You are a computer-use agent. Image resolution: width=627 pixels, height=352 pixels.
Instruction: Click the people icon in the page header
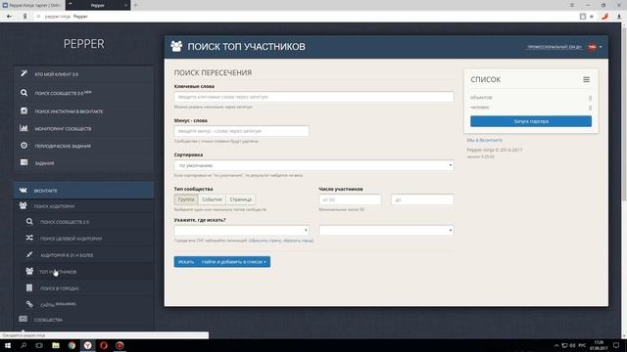click(176, 46)
